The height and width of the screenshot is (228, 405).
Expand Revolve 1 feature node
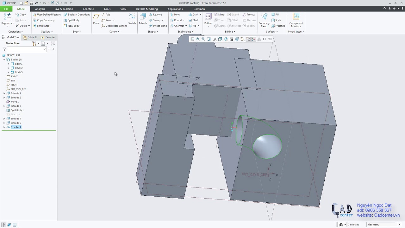[4, 127]
